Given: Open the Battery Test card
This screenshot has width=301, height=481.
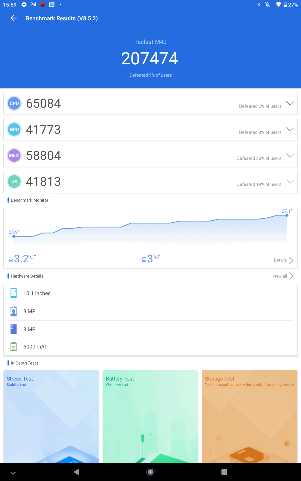Looking at the screenshot, I should point(150,416).
